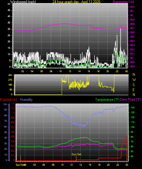
Task: Click the 35 windspeed axis label
Action: tap(9, 23)
